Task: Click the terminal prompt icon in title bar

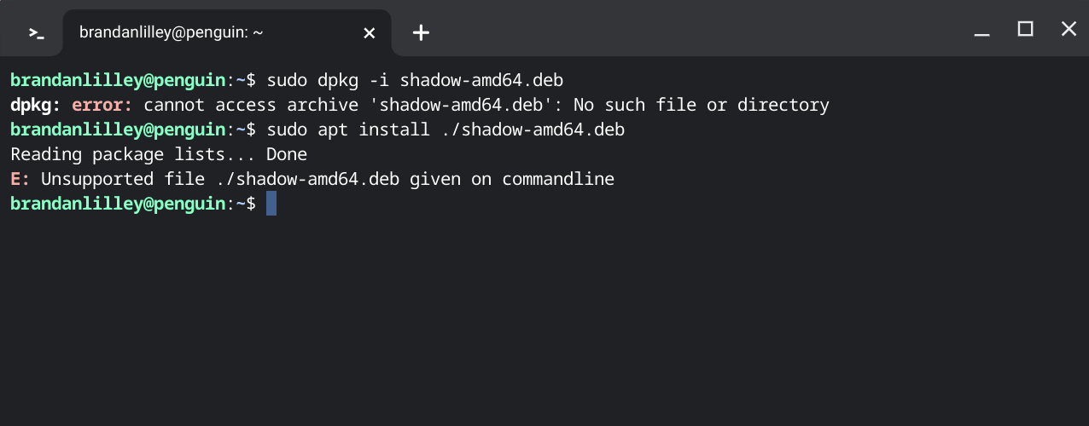Action: pyautogui.click(x=35, y=33)
